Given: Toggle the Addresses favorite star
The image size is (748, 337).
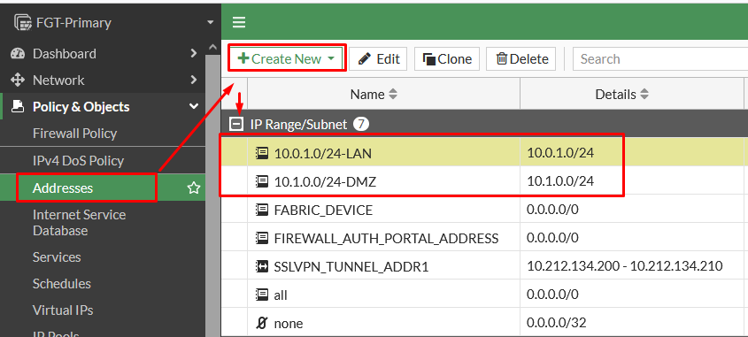Looking at the screenshot, I should [193, 188].
